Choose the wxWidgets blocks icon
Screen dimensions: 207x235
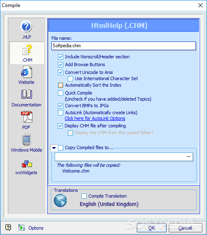tap(27, 164)
